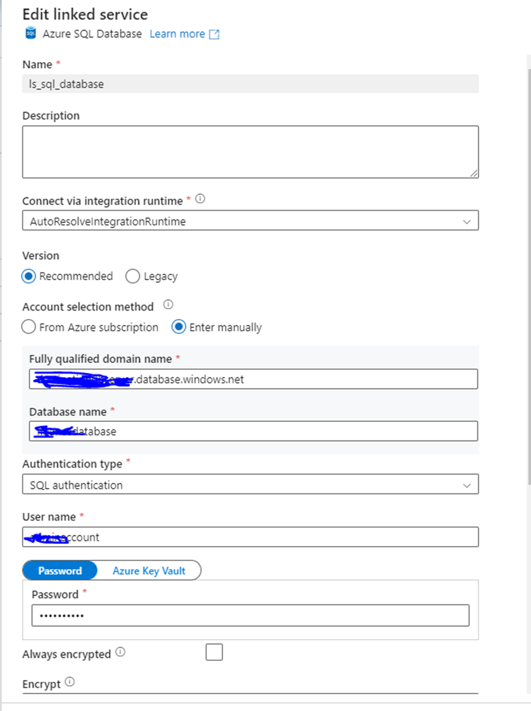Open the Authentication type dropdown
The height and width of the screenshot is (711, 531).
(x=468, y=485)
